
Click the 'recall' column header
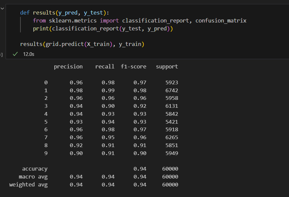click(105, 66)
